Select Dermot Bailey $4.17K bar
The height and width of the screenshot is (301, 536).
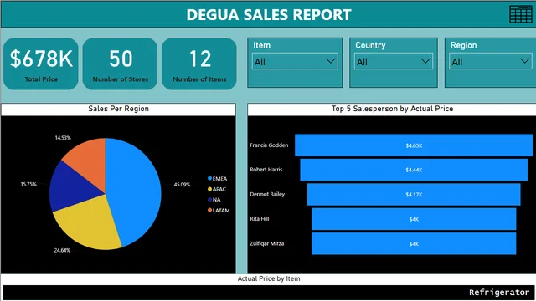414,195
